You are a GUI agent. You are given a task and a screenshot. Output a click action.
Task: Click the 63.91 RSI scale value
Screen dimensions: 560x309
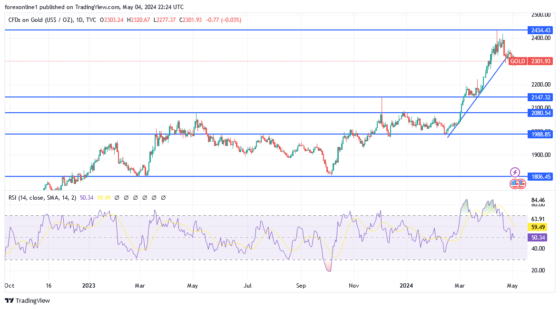(x=538, y=219)
